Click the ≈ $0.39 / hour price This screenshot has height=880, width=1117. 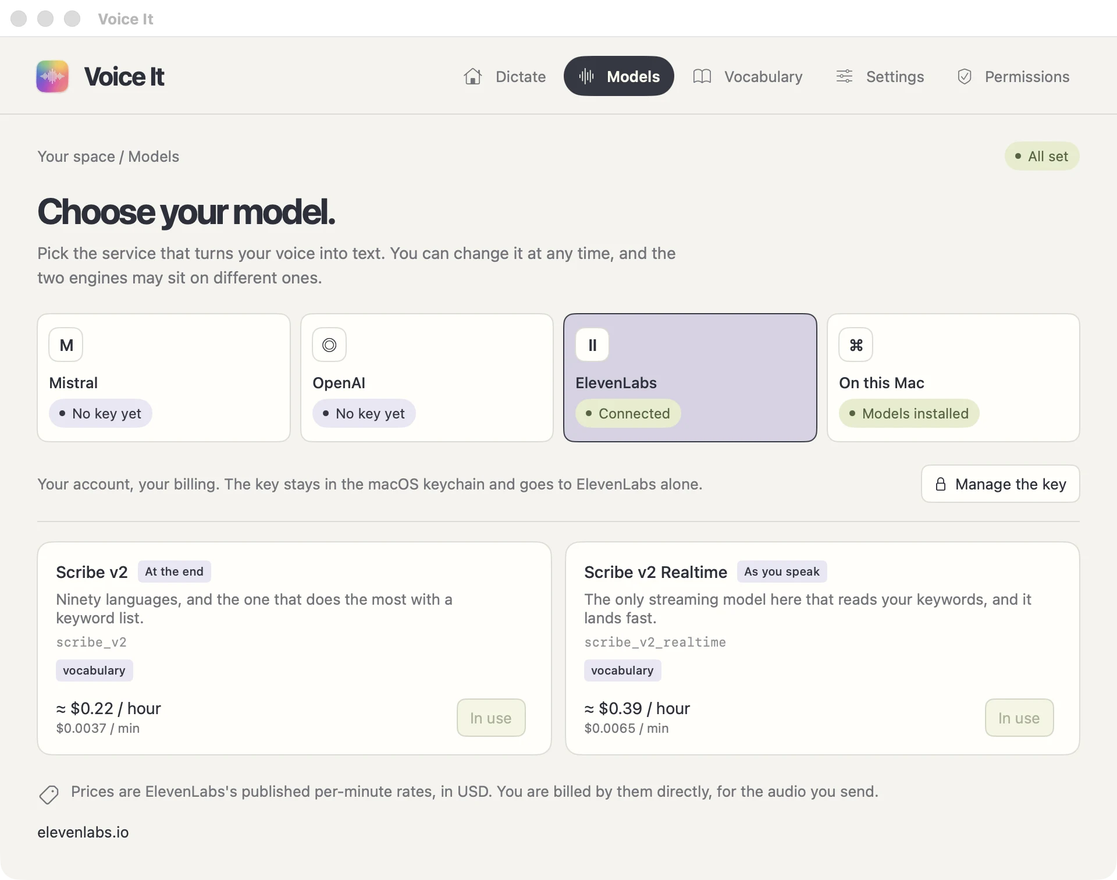click(637, 708)
